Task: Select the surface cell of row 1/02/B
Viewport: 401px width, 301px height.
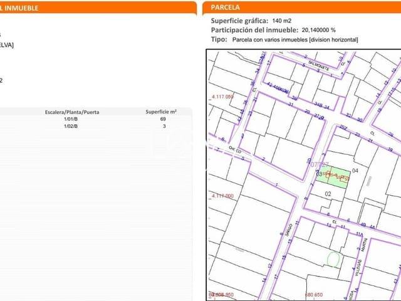Action: tap(164, 126)
